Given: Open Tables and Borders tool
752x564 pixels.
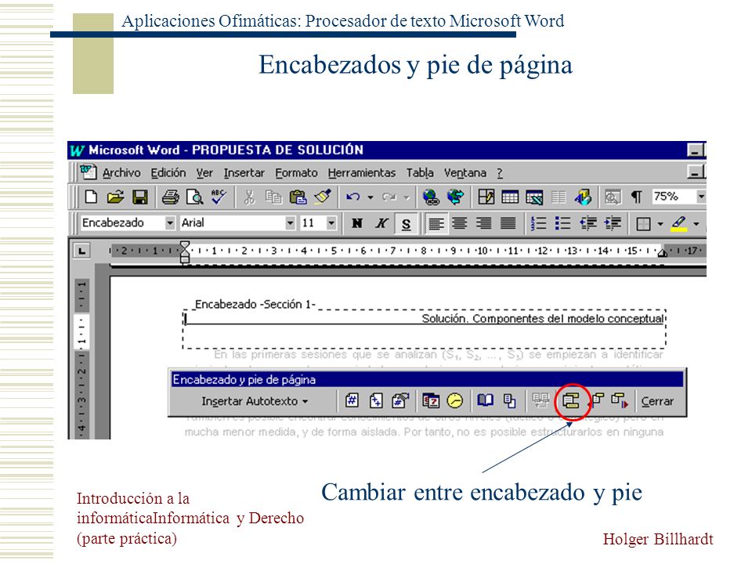Looking at the screenshot, I should [x=486, y=197].
